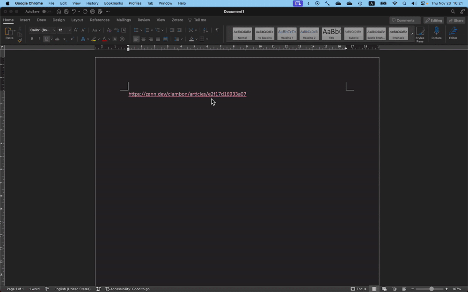The width and height of the screenshot is (468, 292).
Task: Click the font color red A swatch
Action: coord(104,39)
